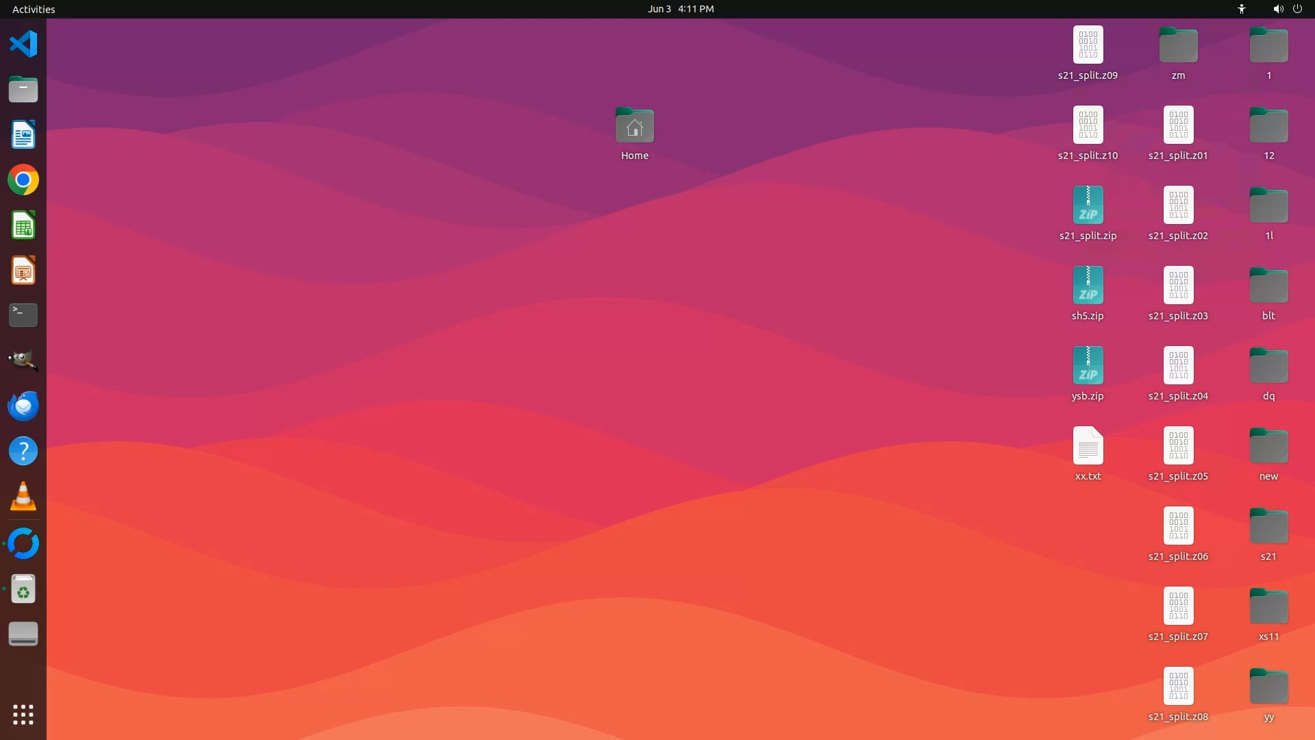Open the clock and calendar menu
Viewport: 1315px width, 740px height.
tap(680, 9)
